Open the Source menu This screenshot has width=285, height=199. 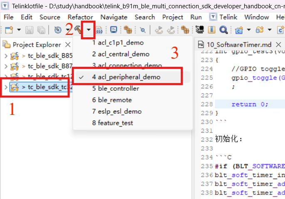pos(50,17)
